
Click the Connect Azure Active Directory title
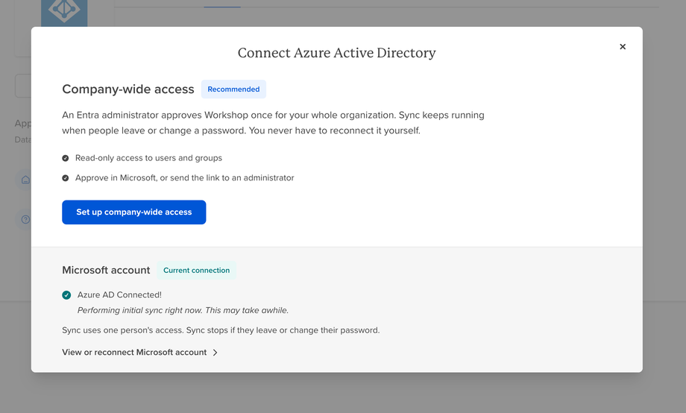click(337, 53)
